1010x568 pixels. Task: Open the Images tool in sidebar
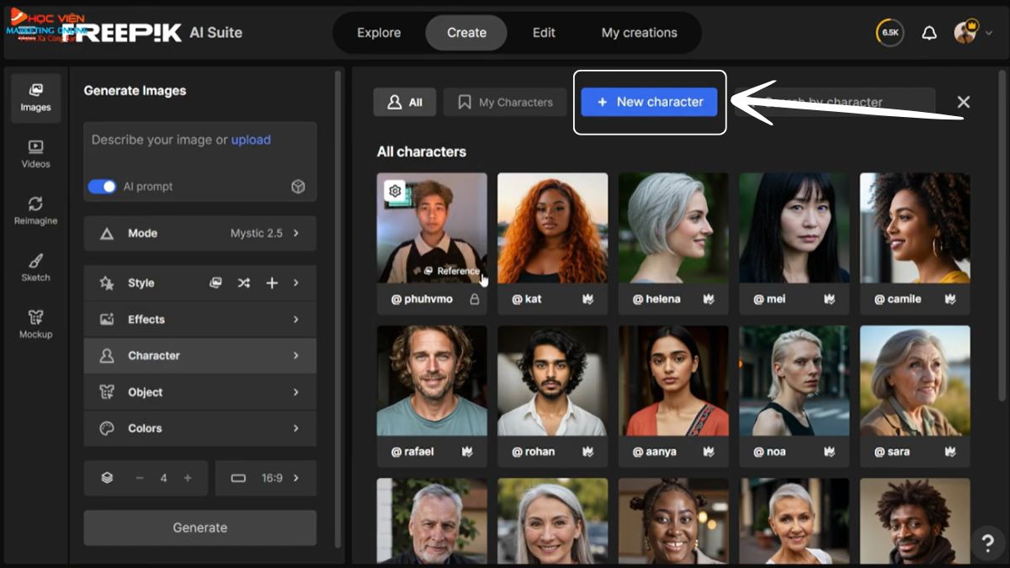(35, 98)
